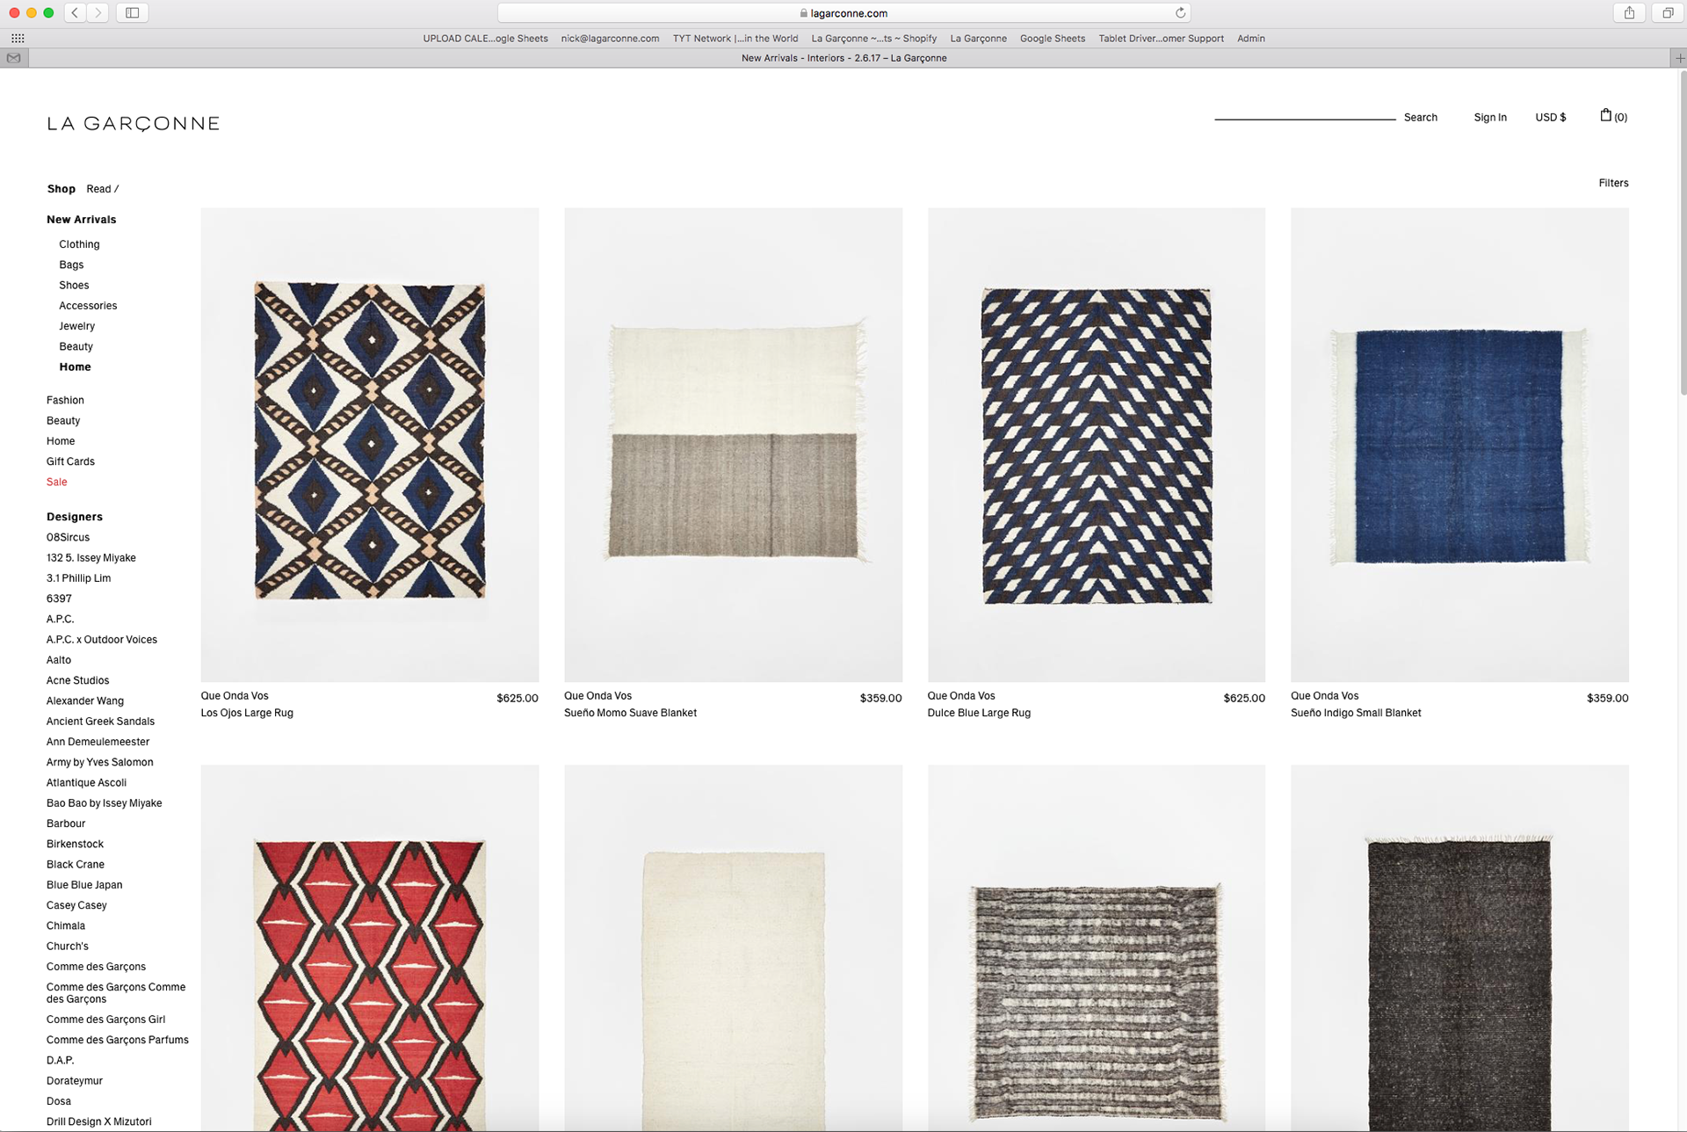Open Google Sheets bookmark in favorites bar
The height and width of the screenshot is (1132, 1687).
(1052, 39)
